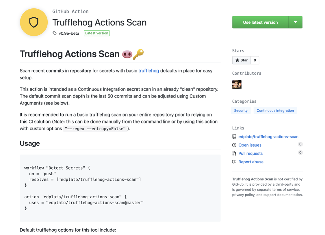
Task: View the contributor avatar thumbnail
Action: pos(237,84)
